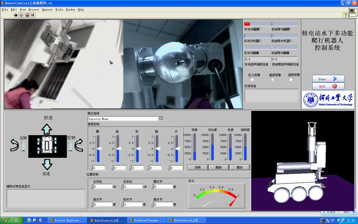Click the 后退 backward arrow
Image resolution: width=358 pixels, height=224 pixels.
click(47, 164)
